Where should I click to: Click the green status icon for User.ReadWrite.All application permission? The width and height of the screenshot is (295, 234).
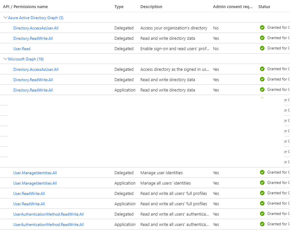[x=262, y=203]
